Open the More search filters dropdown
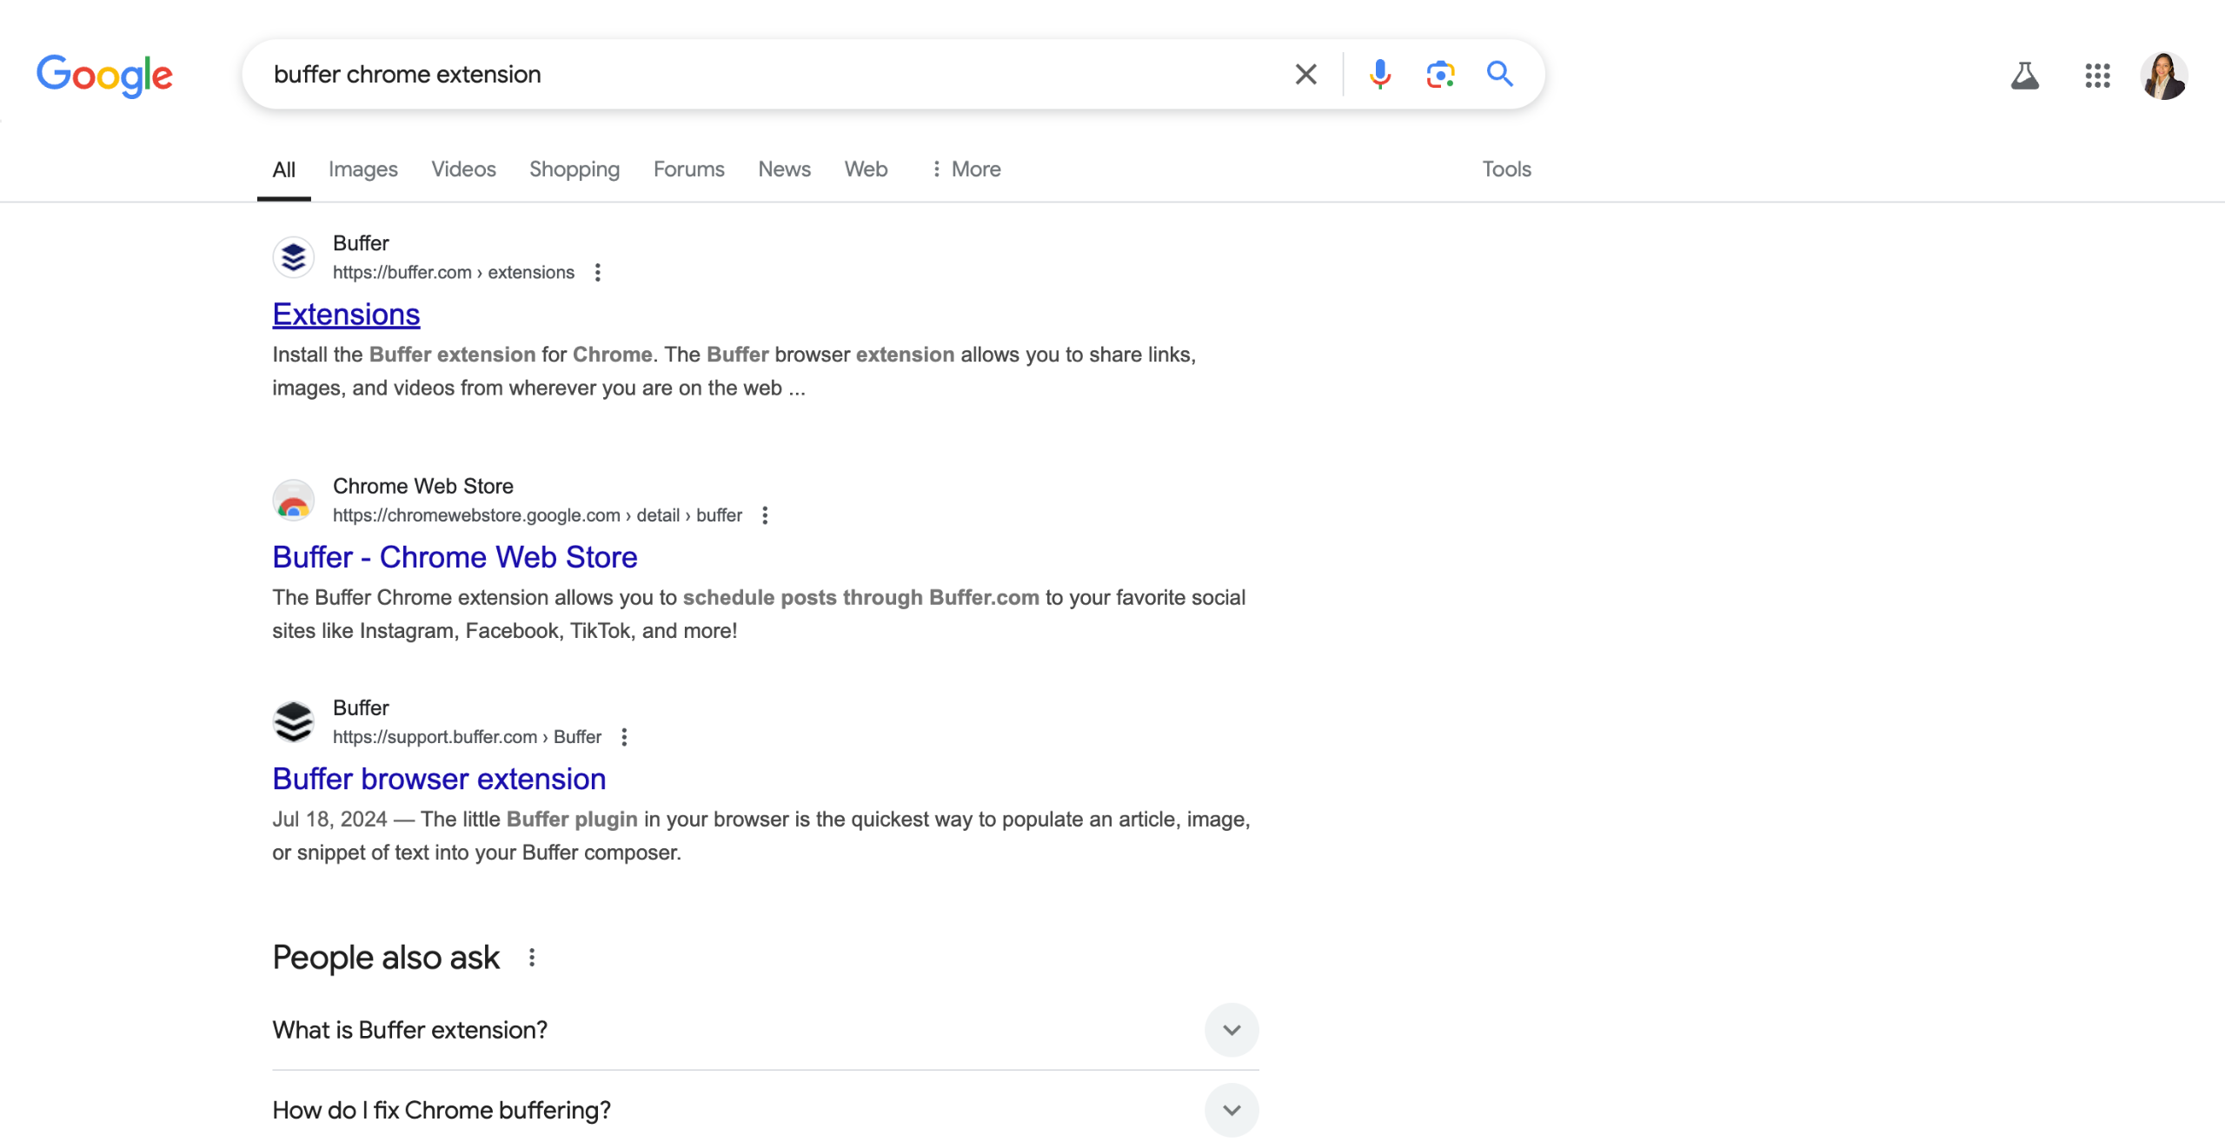Viewport: 2225px width, 1142px height. pos(966,169)
